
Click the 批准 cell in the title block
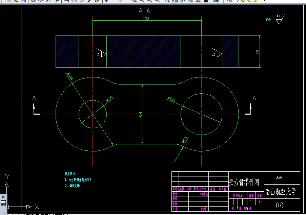204,209
